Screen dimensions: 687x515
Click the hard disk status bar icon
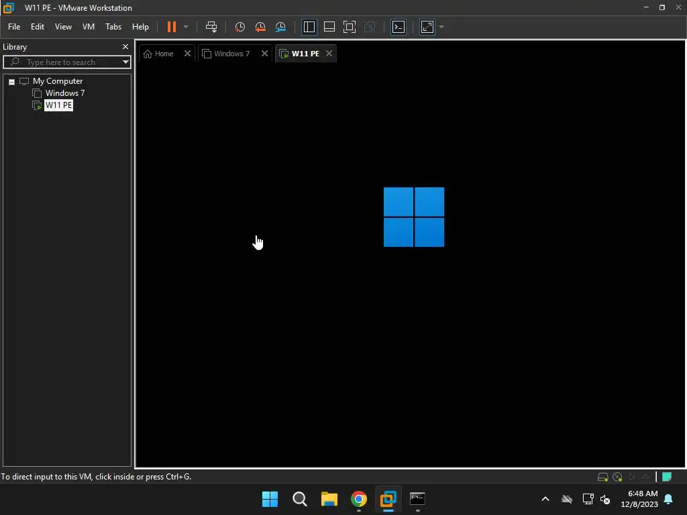coord(603,477)
